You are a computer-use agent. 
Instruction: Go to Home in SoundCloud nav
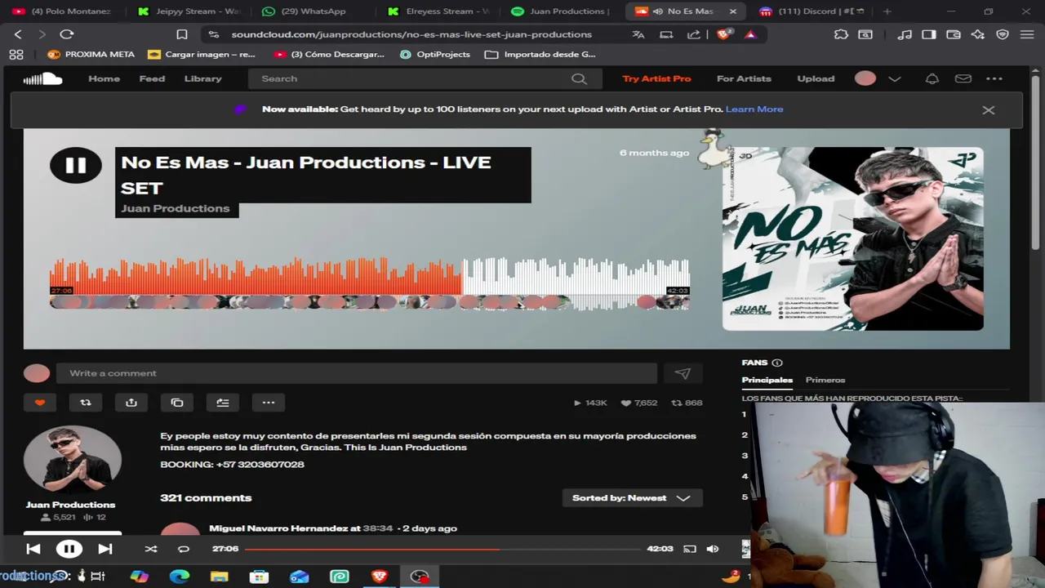[104, 78]
